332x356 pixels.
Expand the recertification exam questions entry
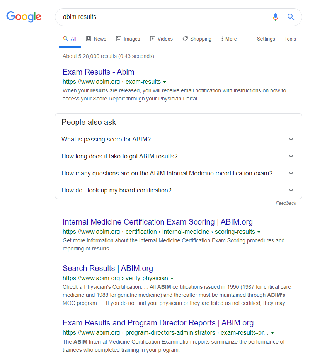[178, 173]
